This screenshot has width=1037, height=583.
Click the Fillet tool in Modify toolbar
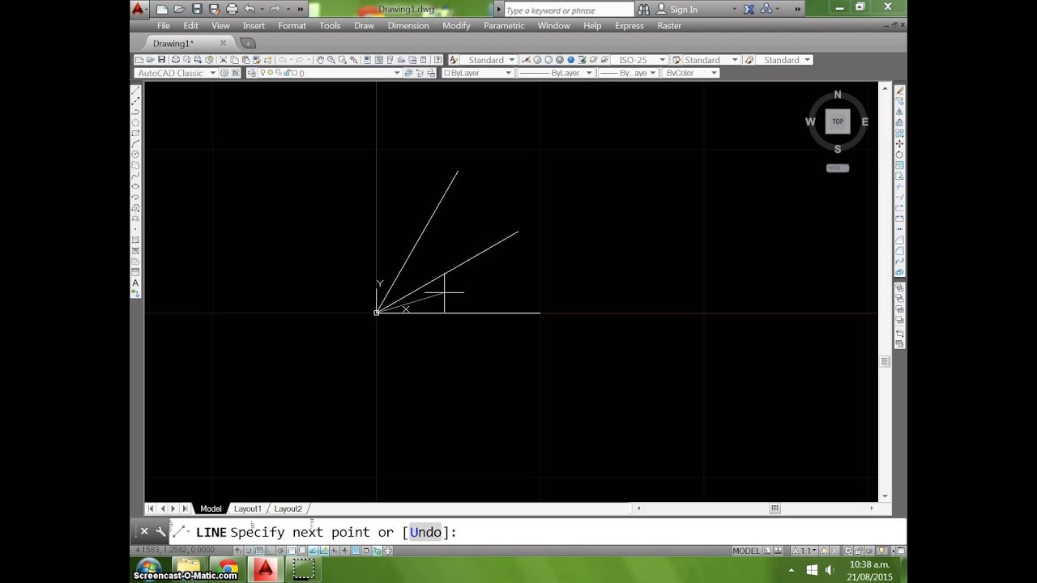pyautogui.click(x=900, y=250)
